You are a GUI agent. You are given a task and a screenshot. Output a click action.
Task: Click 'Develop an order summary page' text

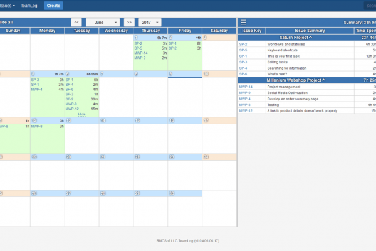(x=293, y=99)
